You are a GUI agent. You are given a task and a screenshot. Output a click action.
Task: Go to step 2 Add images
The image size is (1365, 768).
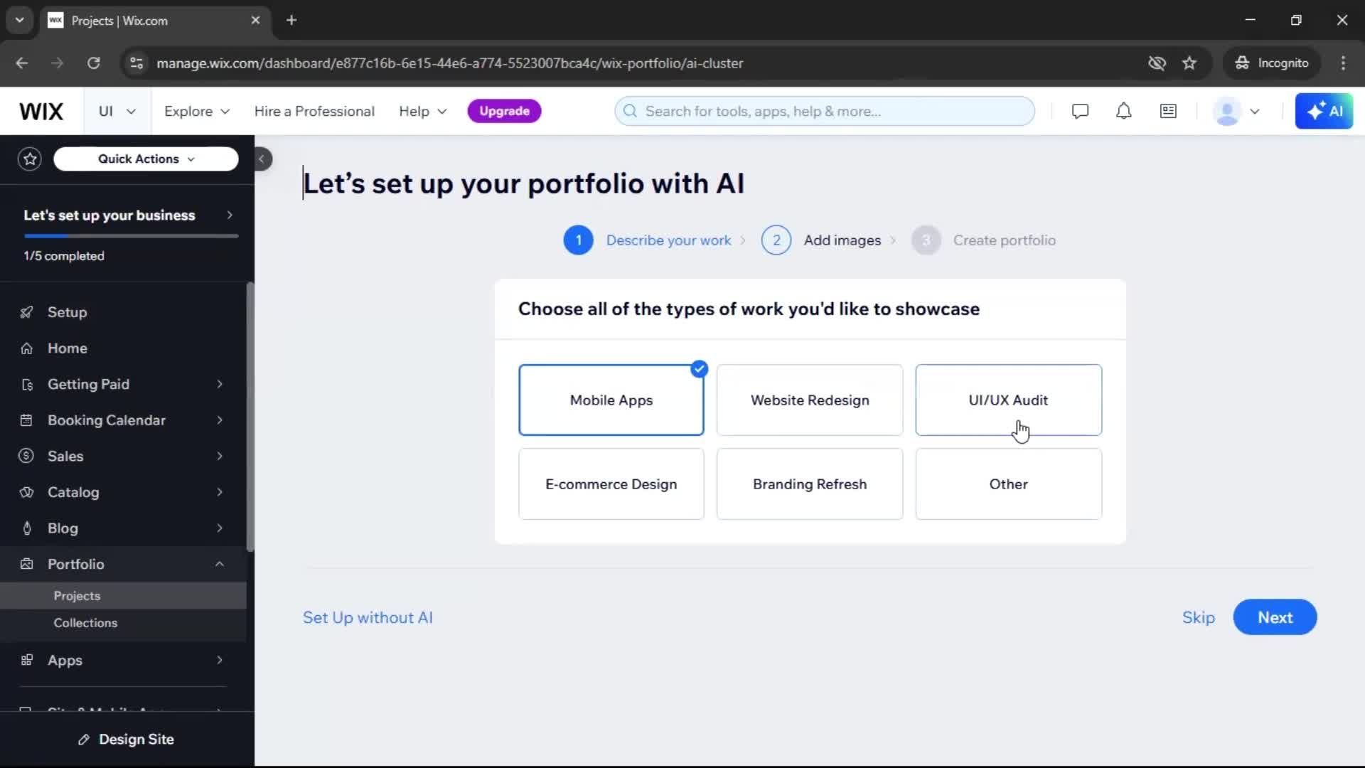[x=821, y=240]
